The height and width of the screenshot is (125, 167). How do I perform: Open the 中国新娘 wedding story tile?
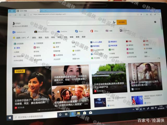pyautogui.click(x=145, y=77)
